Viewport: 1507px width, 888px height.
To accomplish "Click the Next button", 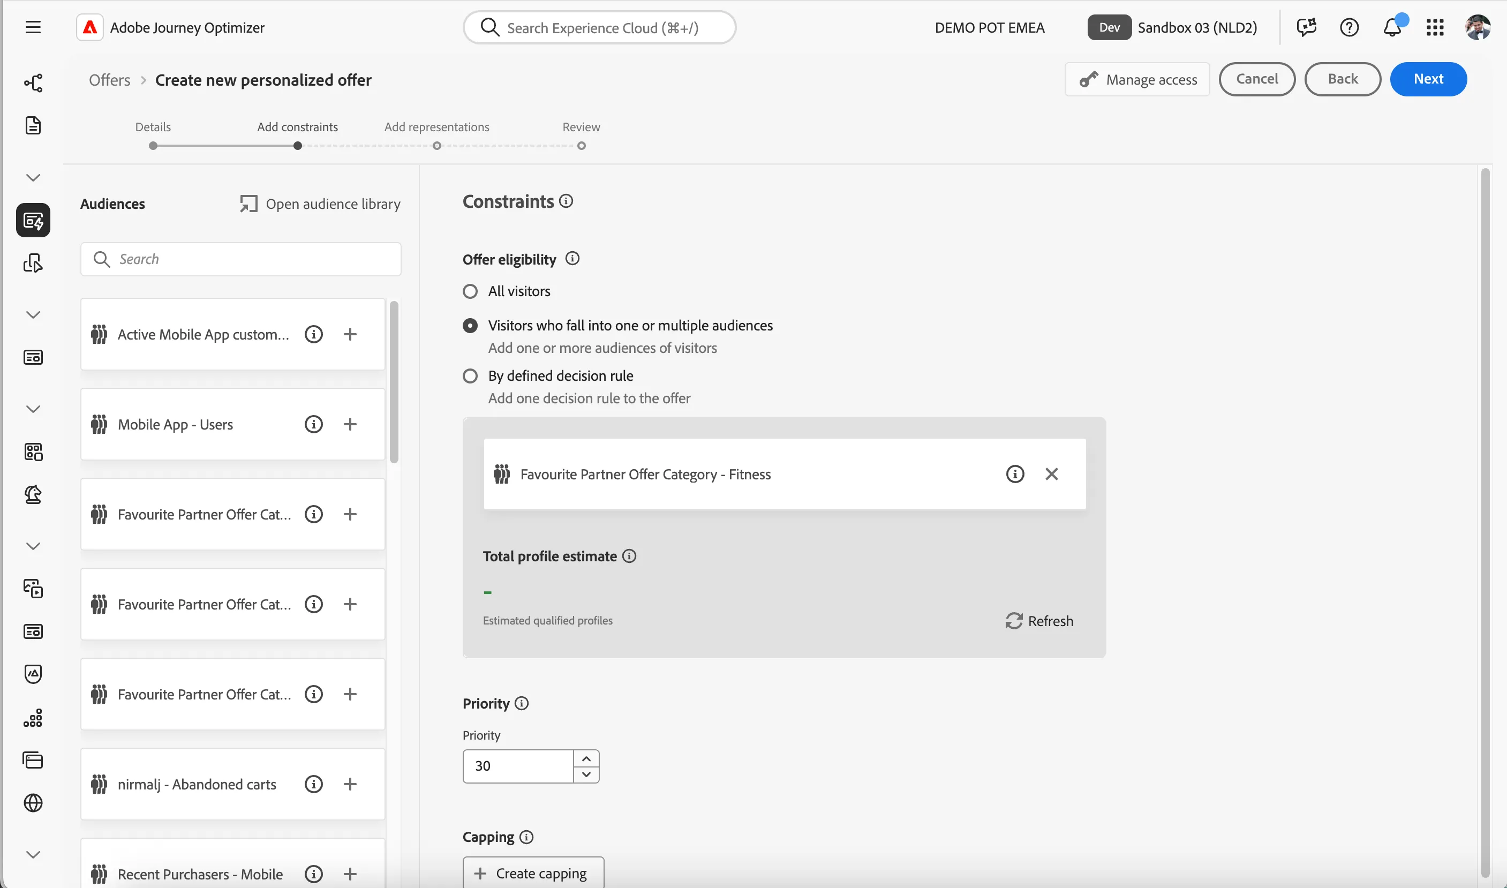I will tap(1428, 79).
